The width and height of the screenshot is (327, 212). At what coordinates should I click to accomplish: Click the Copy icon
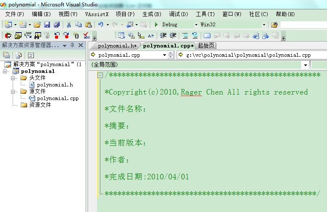(79, 25)
